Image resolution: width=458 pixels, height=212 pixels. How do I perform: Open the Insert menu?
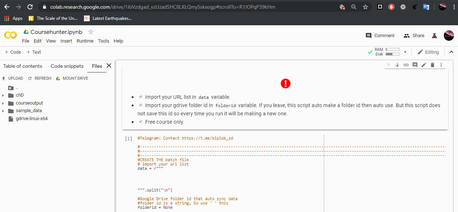tap(66, 41)
